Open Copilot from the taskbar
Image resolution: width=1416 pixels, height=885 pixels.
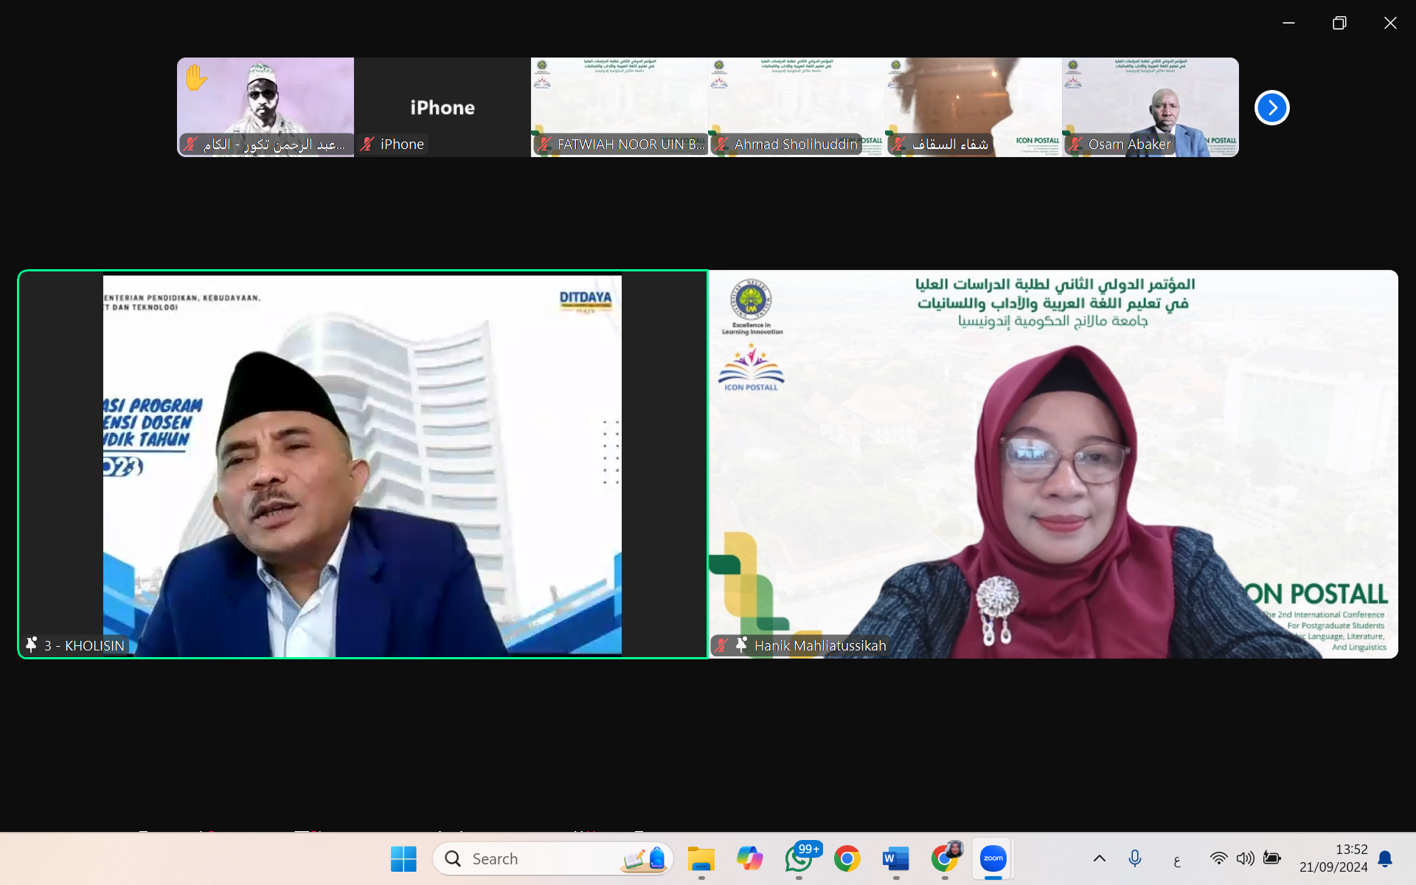(x=750, y=858)
